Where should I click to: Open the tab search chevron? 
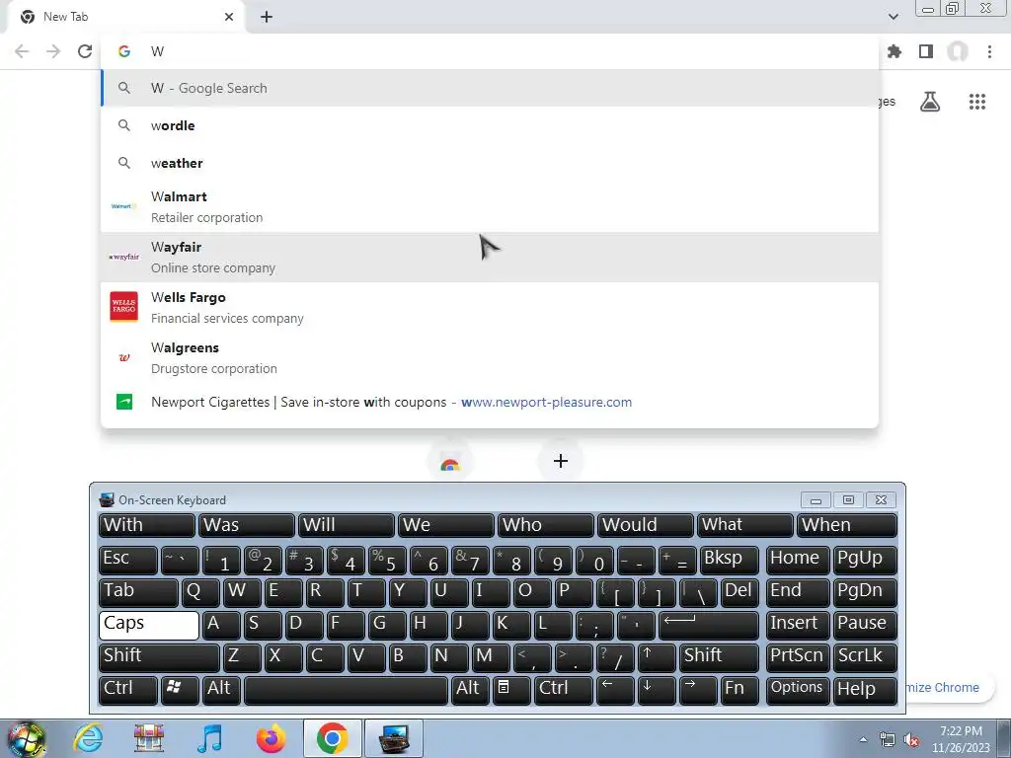[x=893, y=17]
